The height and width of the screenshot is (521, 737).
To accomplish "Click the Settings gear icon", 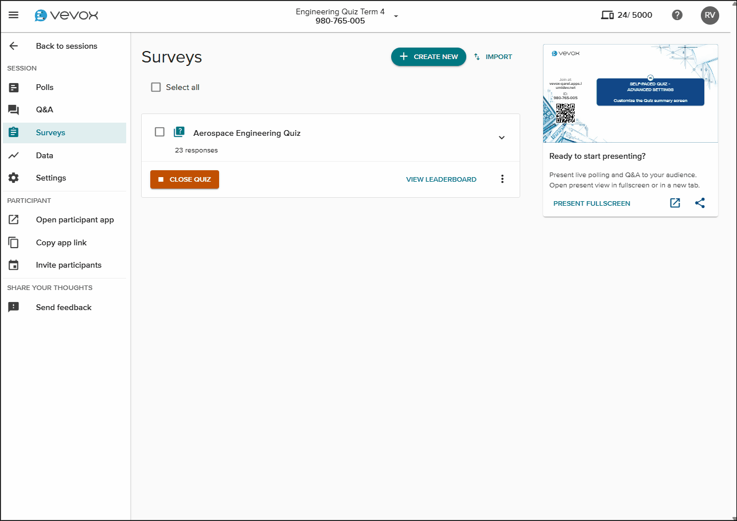I will coord(14,178).
